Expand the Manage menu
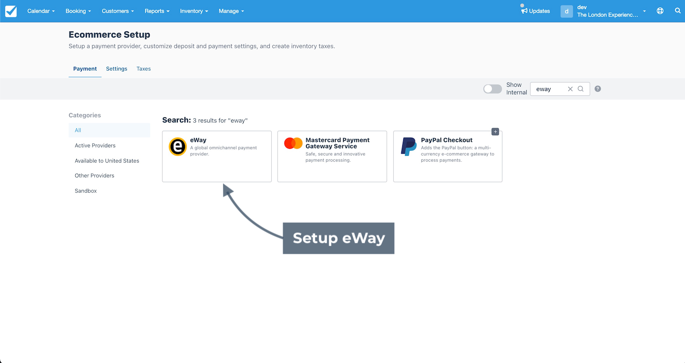The height and width of the screenshot is (363, 685). [x=231, y=11]
